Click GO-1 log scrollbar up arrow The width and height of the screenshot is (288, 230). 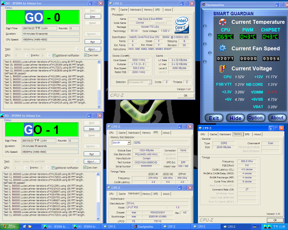pyautogui.click(x=98, y=174)
